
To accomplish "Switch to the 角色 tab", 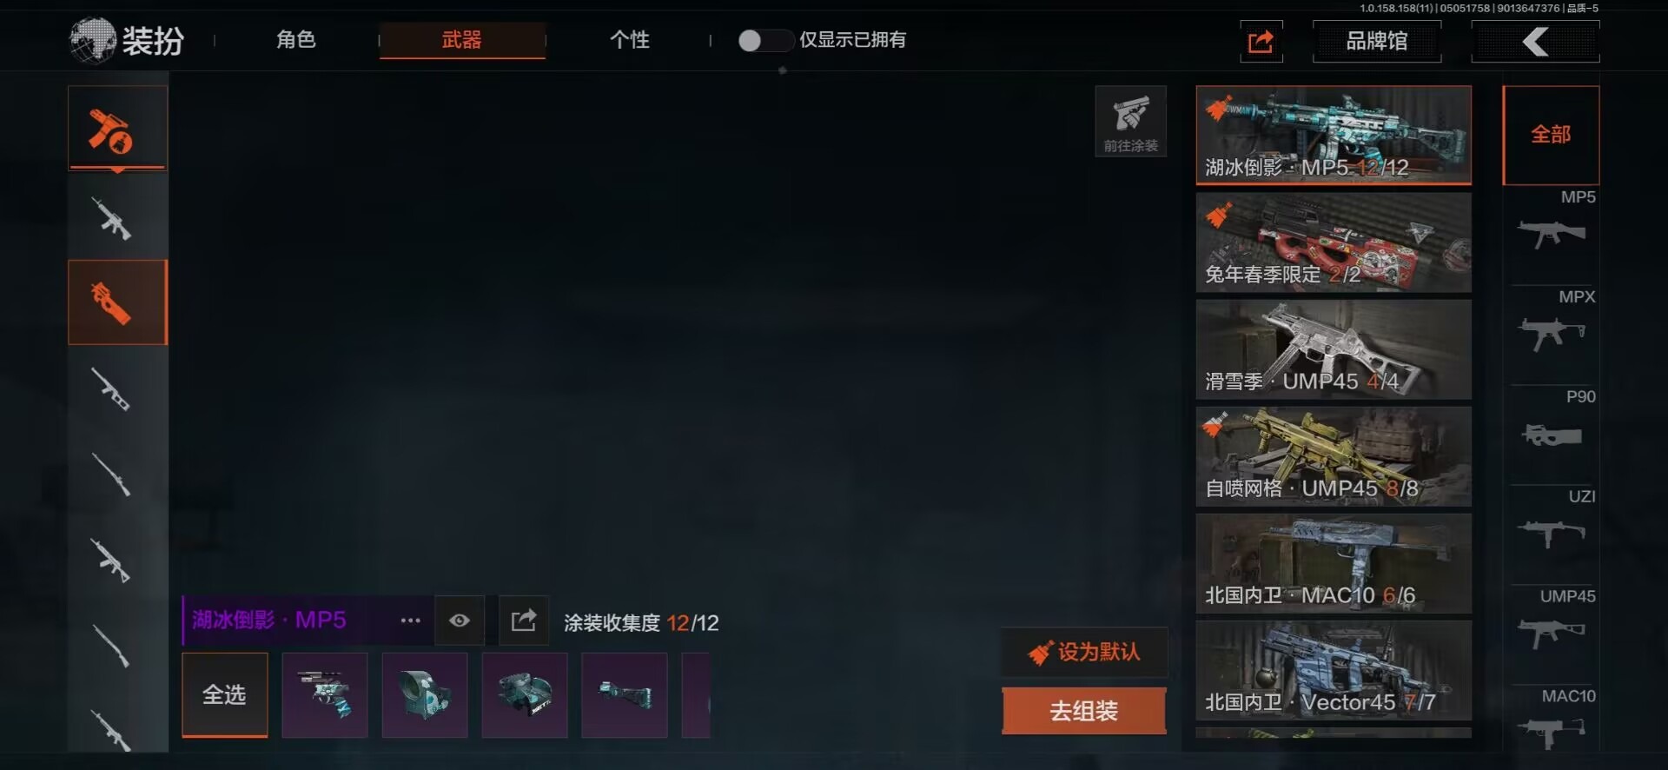I will (296, 40).
